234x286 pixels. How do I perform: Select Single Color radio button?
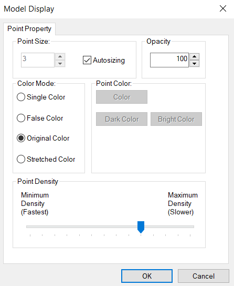click(x=21, y=97)
